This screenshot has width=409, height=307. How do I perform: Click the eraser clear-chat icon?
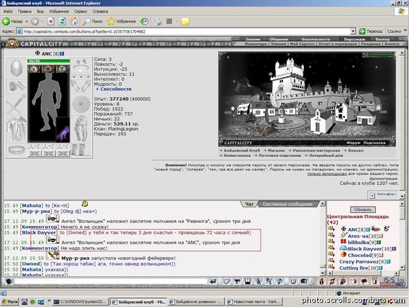[226, 281]
